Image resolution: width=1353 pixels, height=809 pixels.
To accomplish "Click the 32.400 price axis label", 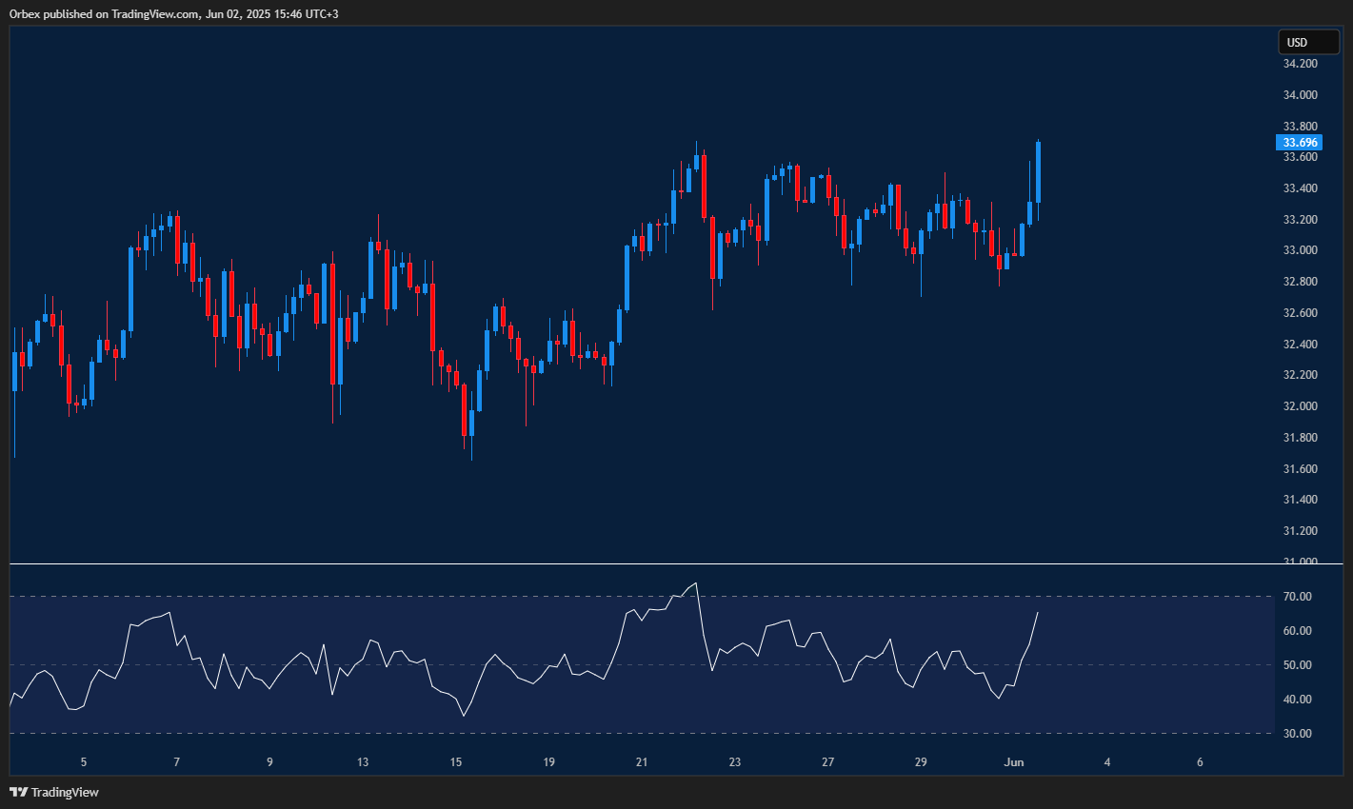I will (x=1300, y=345).
